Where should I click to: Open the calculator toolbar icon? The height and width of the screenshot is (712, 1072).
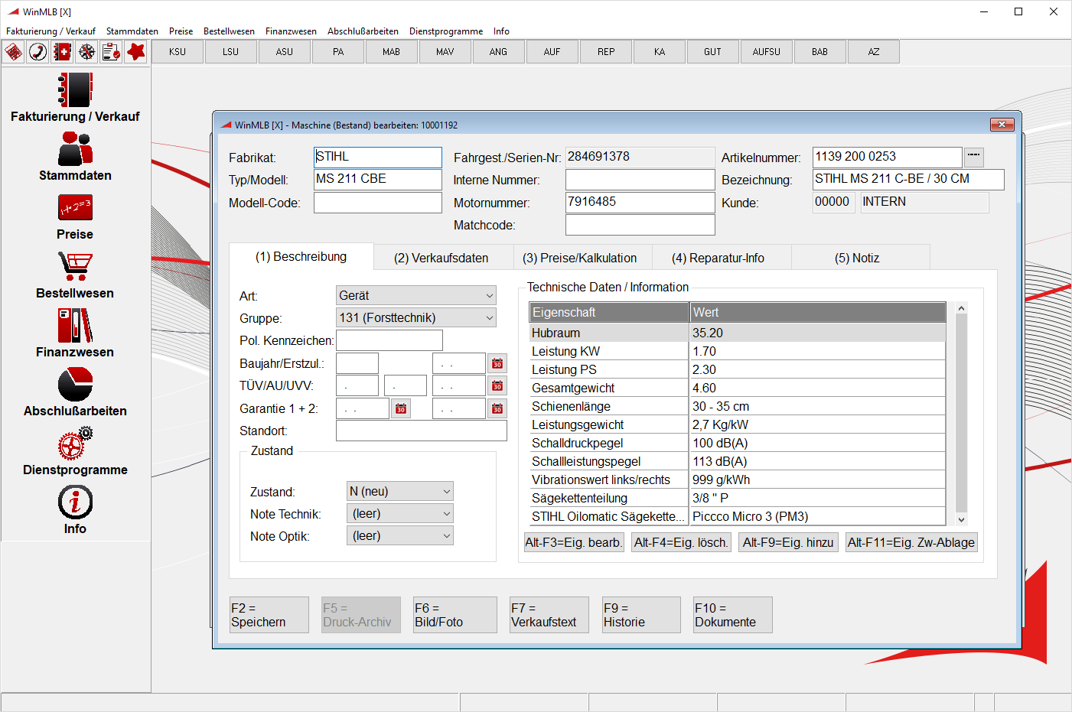coord(14,52)
